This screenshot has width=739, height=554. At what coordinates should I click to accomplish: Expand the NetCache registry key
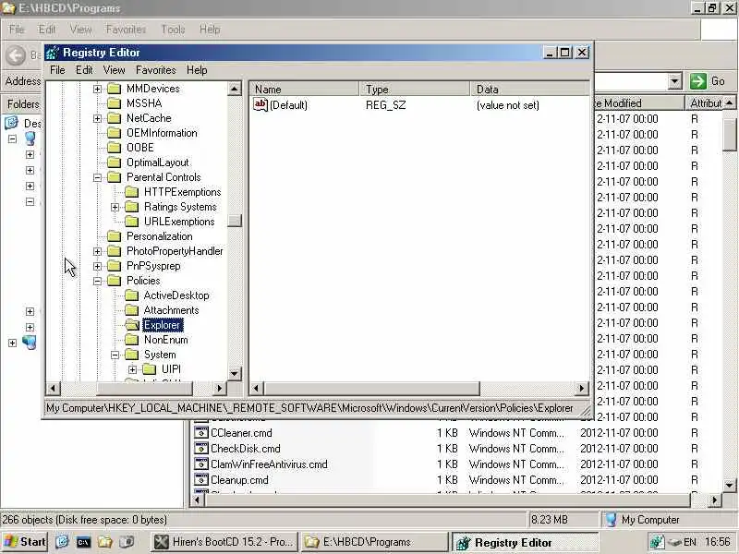tap(97, 118)
